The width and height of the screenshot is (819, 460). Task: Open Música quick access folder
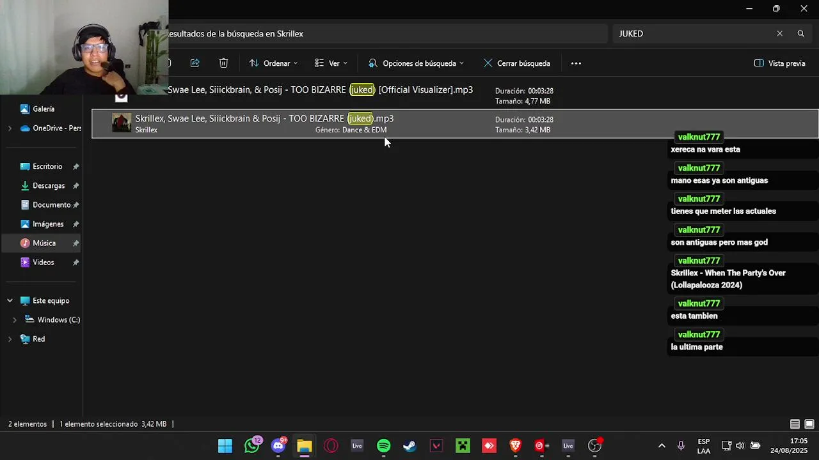pos(40,243)
